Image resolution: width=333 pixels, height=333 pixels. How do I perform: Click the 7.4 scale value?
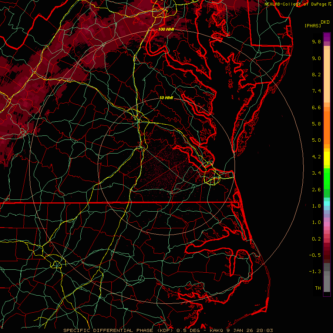click(316, 91)
